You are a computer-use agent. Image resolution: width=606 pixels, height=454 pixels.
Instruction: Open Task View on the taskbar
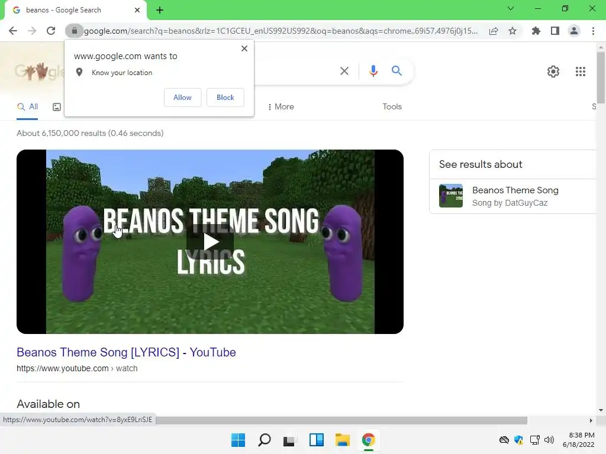pyautogui.click(x=290, y=440)
